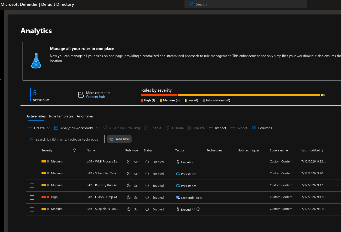341x232 pixels.
Task: Click the Enable power icon in toolbar
Action: [x=146, y=128]
